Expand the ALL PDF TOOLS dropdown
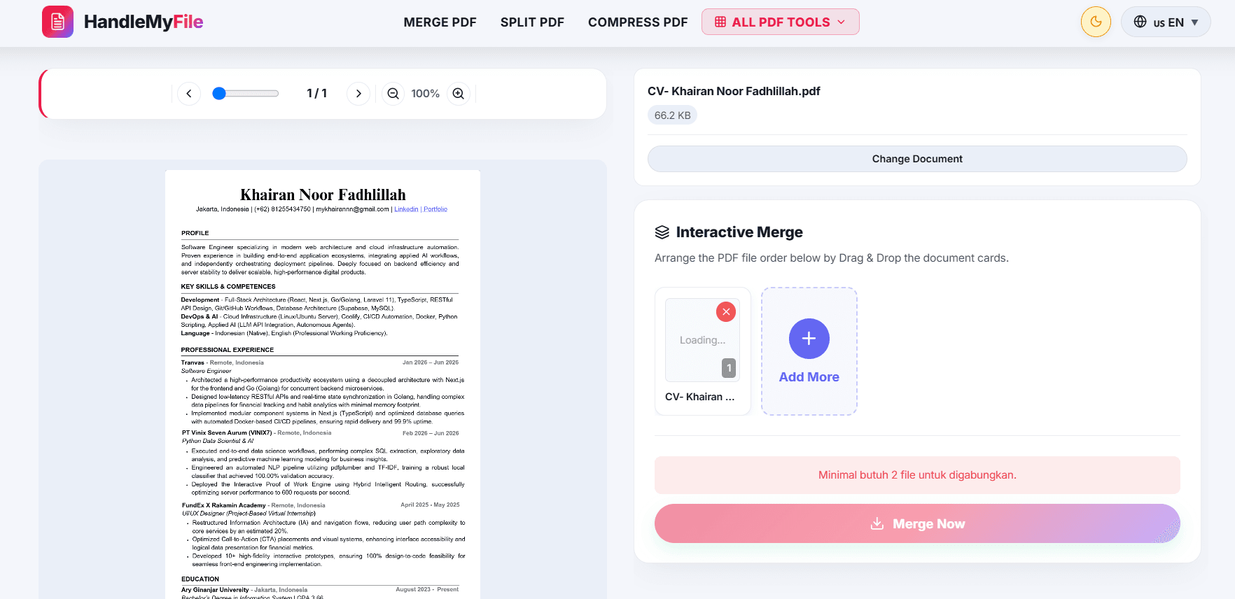 [x=780, y=22]
